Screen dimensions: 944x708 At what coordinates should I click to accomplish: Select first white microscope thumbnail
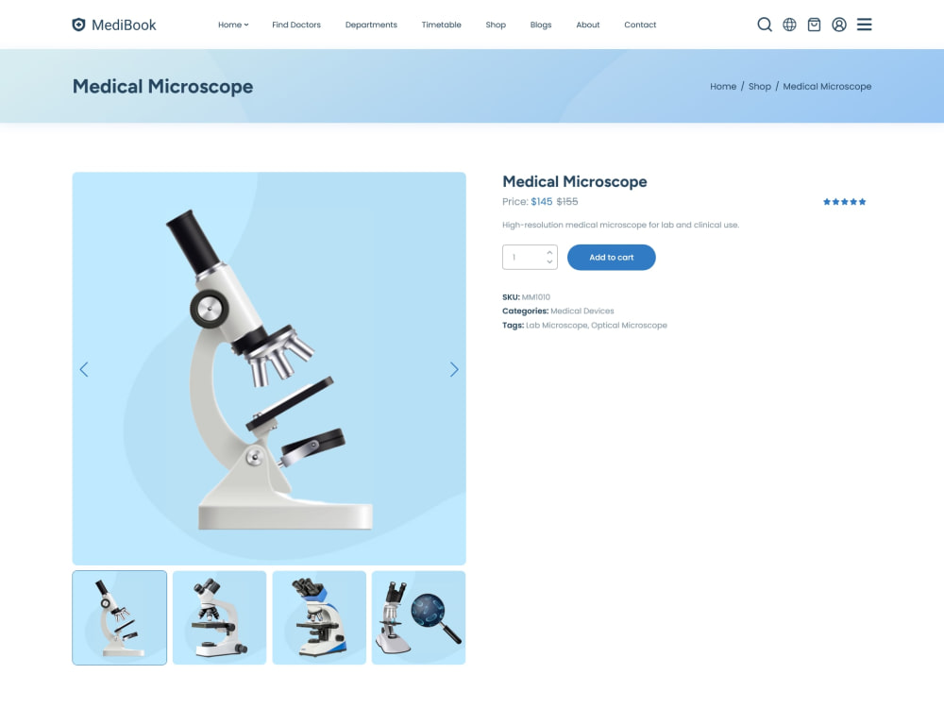click(x=119, y=617)
